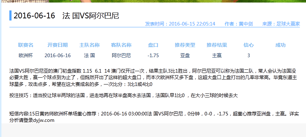Viewport: 306px width, 137px height.
Task: Select the 亚盘 recommendation type cell
Action: [185, 55]
